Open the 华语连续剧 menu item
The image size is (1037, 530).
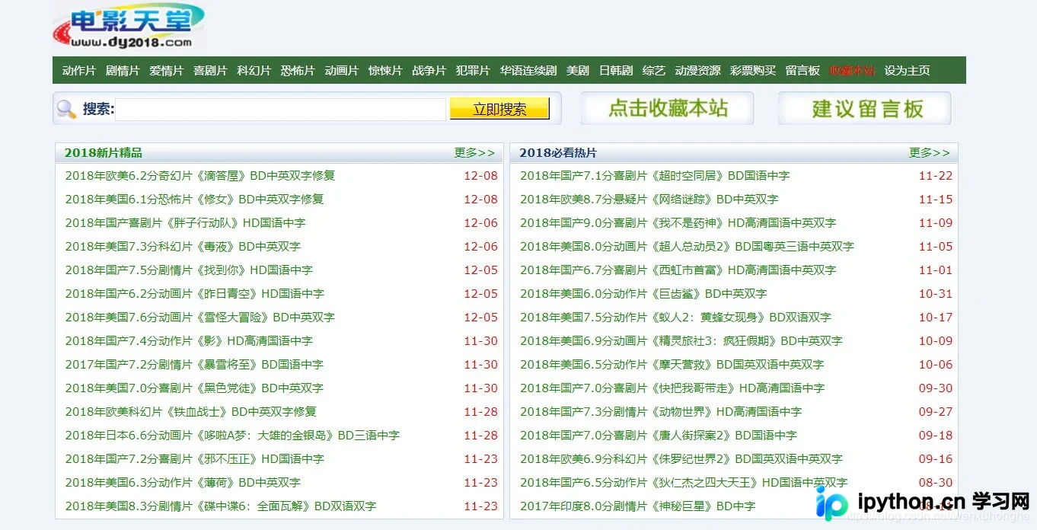coord(528,71)
